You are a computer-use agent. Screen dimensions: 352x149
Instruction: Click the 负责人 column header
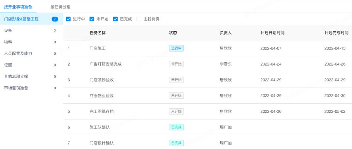click(226, 33)
